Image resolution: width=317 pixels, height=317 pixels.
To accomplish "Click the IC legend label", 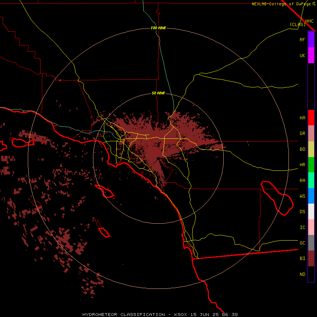I will tap(302, 228).
